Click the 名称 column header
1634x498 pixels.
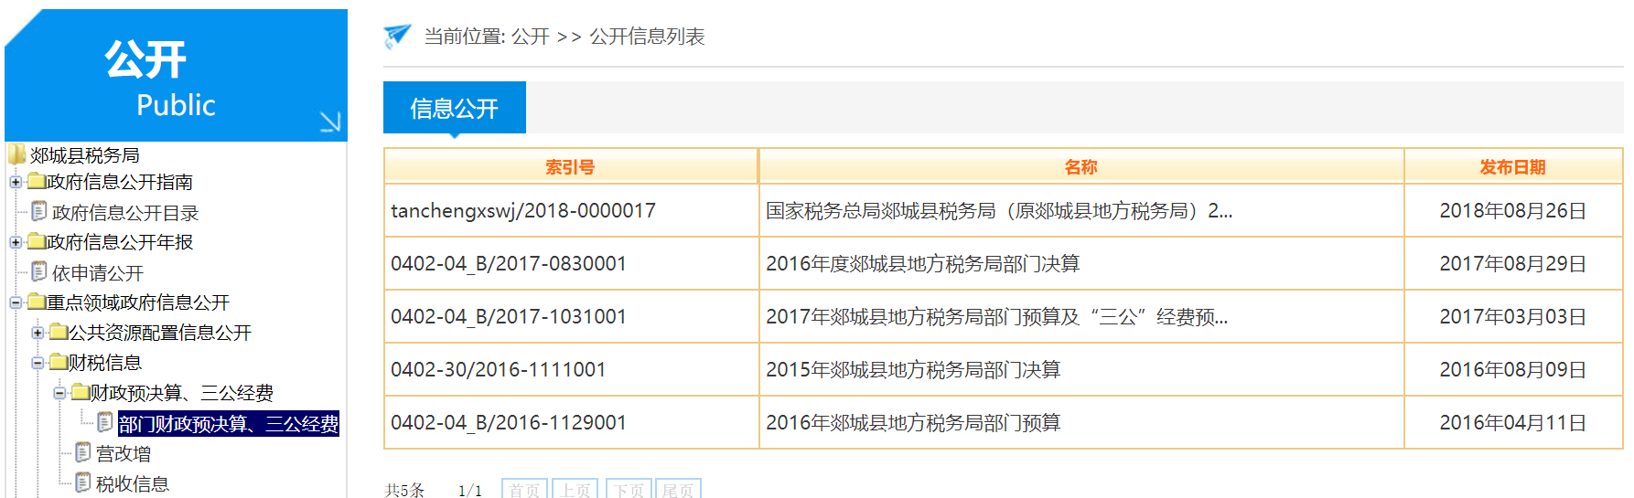[x=1080, y=166]
